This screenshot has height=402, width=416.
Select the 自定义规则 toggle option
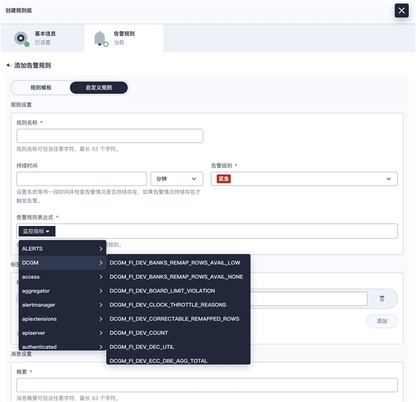99,88
